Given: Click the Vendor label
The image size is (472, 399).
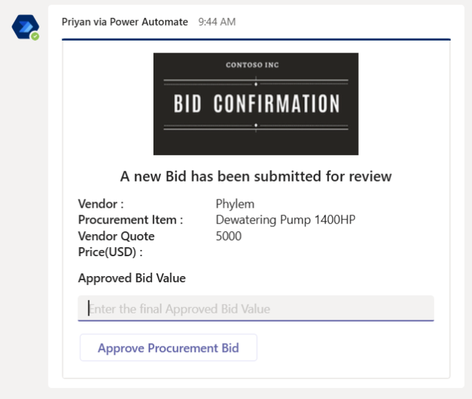Looking at the screenshot, I should coord(101,204).
